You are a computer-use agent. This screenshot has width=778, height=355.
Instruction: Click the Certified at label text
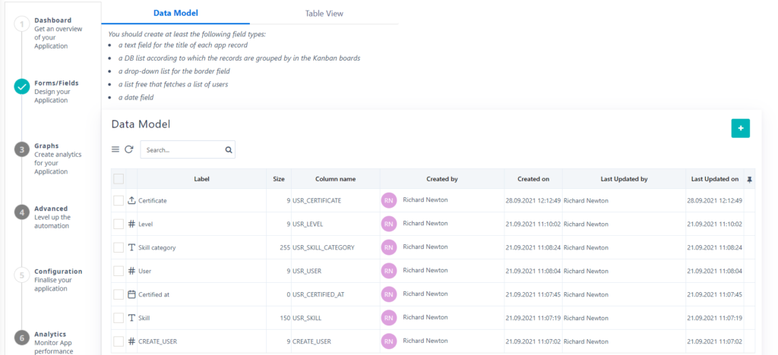[x=153, y=294]
